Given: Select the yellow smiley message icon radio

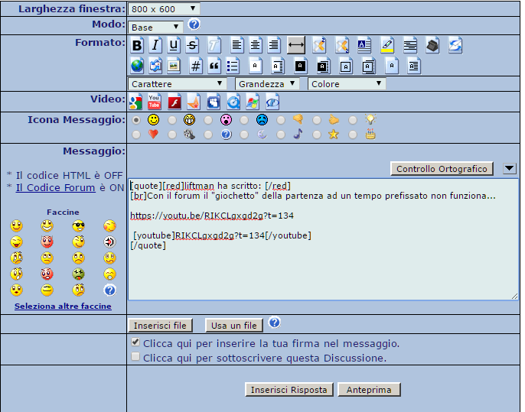Looking at the screenshot, I should [136, 120].
